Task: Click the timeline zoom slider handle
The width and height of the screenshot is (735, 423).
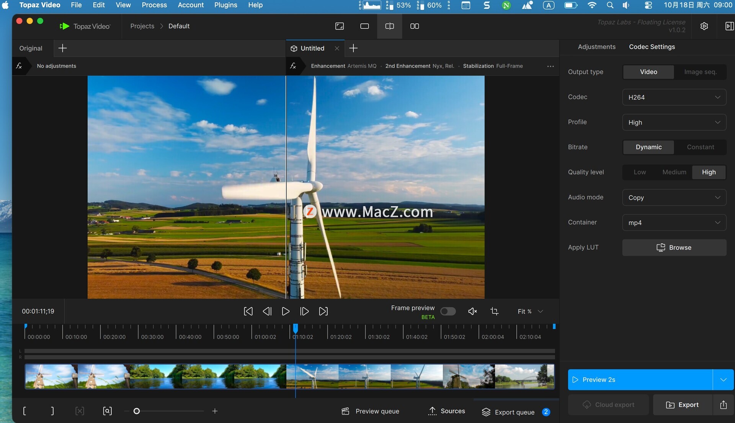Action: click(137, 411)
